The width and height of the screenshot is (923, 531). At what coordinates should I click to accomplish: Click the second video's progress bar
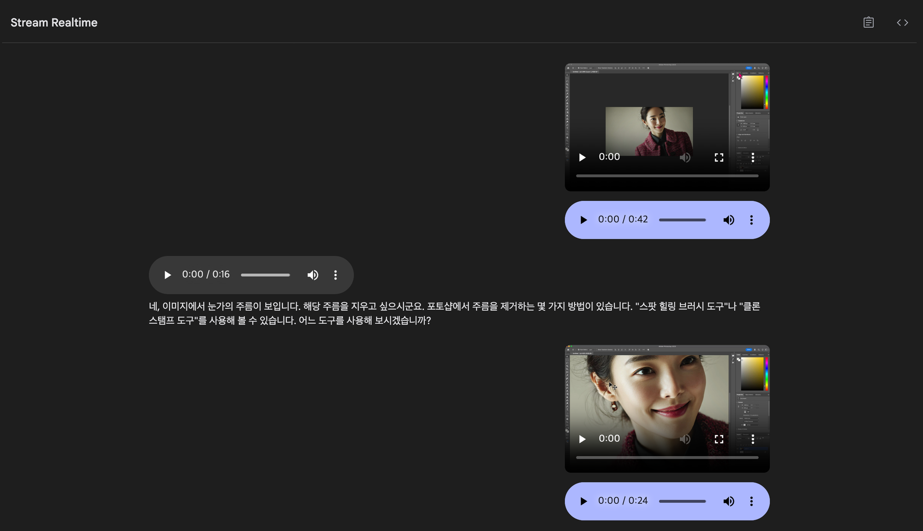click(x=667, y=457)
